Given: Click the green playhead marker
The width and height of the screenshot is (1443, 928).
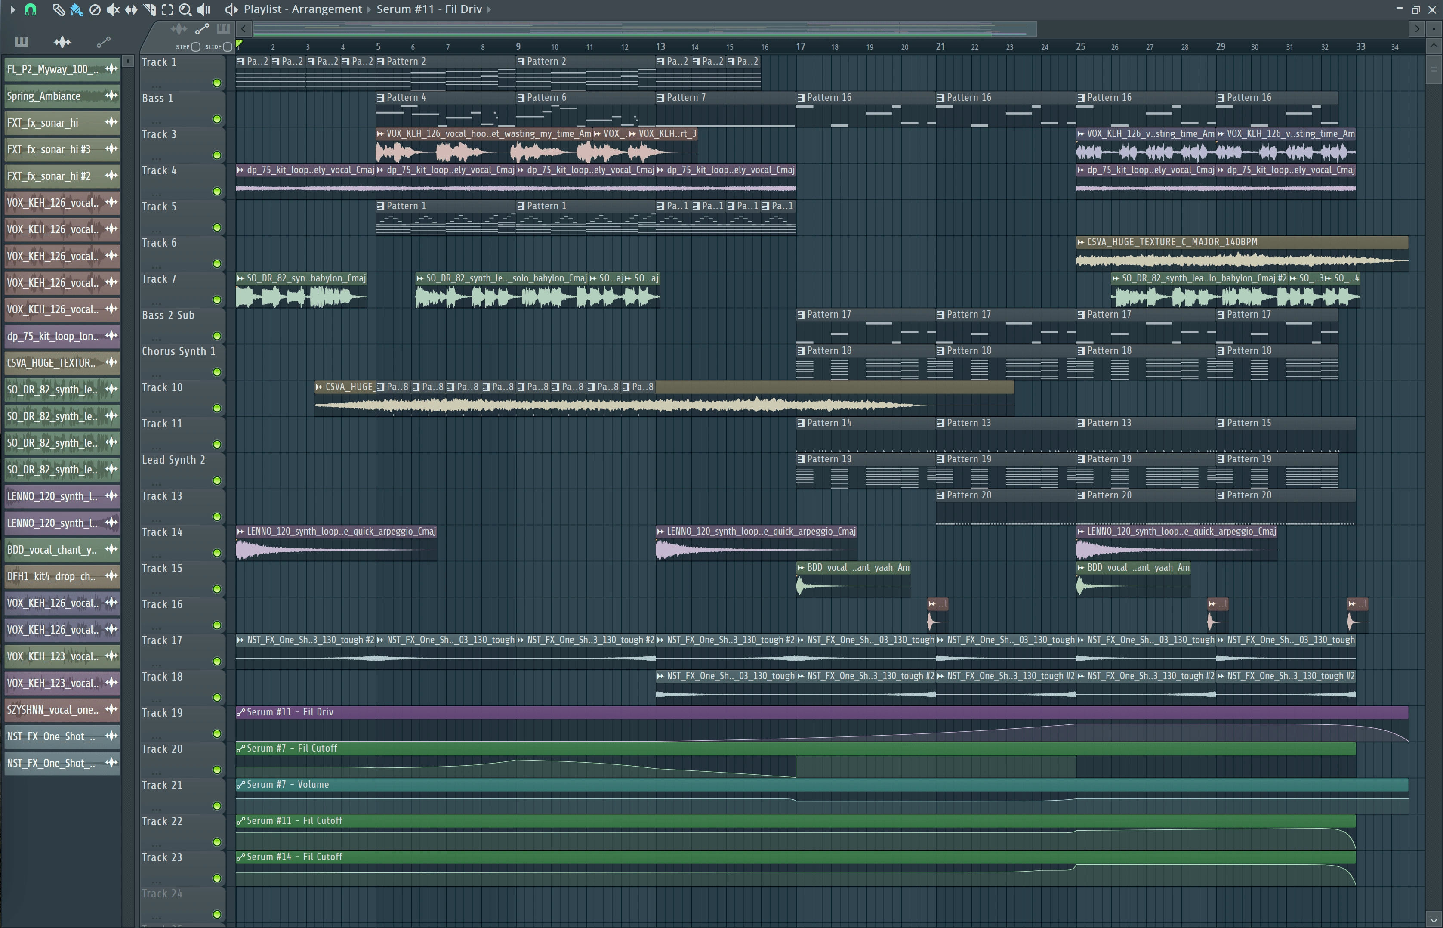Looking at the screenshot, I should [239, 44].
